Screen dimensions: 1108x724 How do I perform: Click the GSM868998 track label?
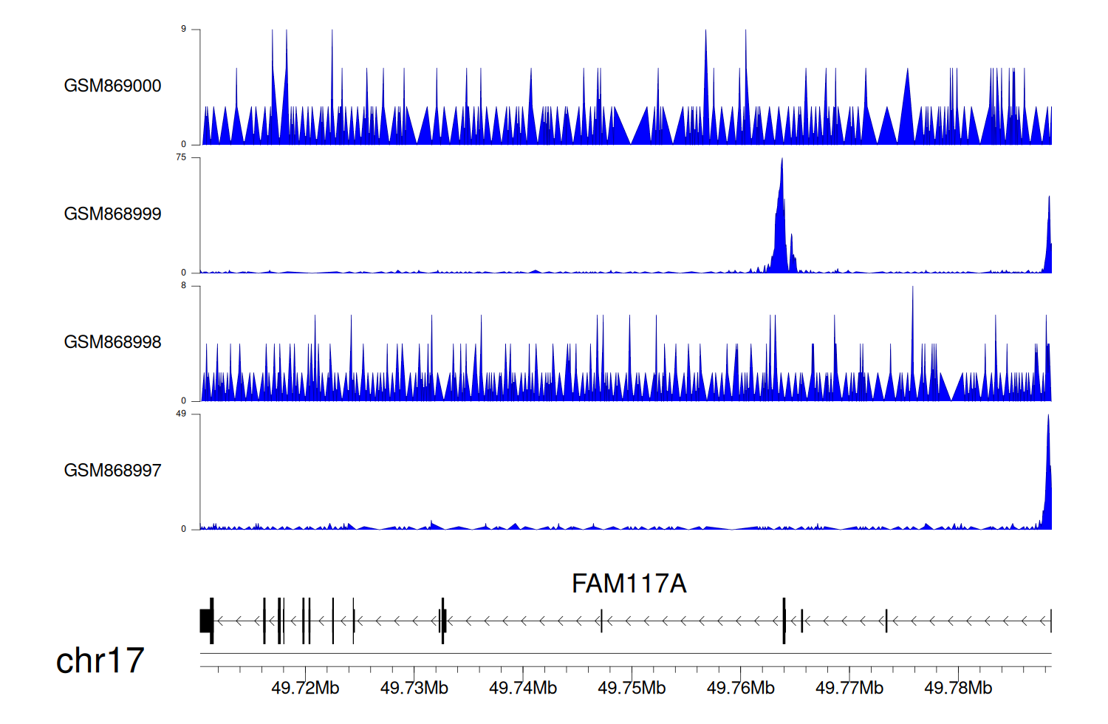[112, 342]
